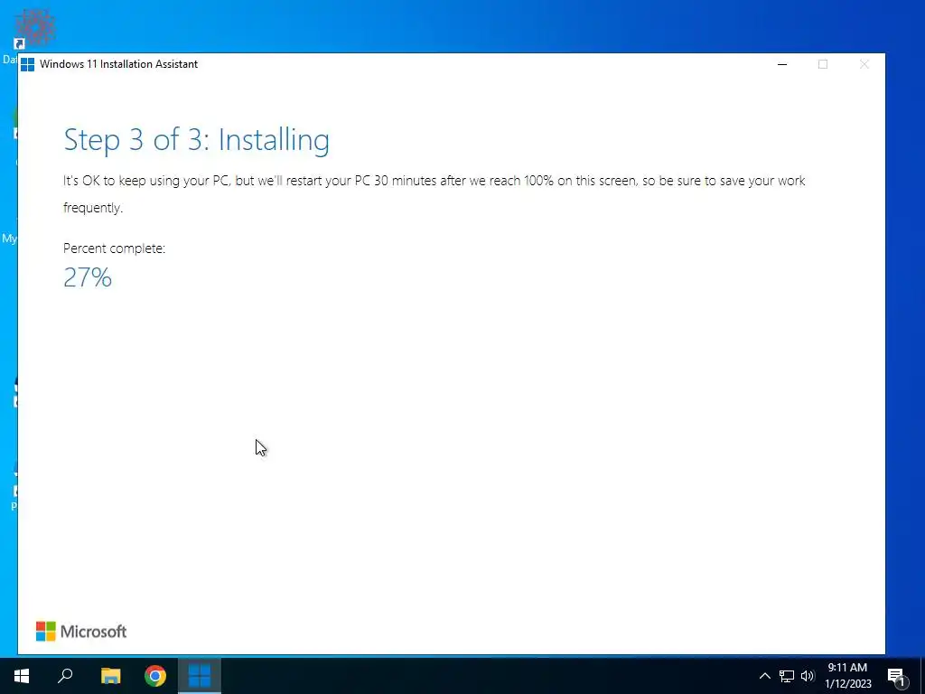The height and width of the screenshot is (694, 925).
Task: Click the Installation Assistant window logo icon
Action: pos(27,64)
